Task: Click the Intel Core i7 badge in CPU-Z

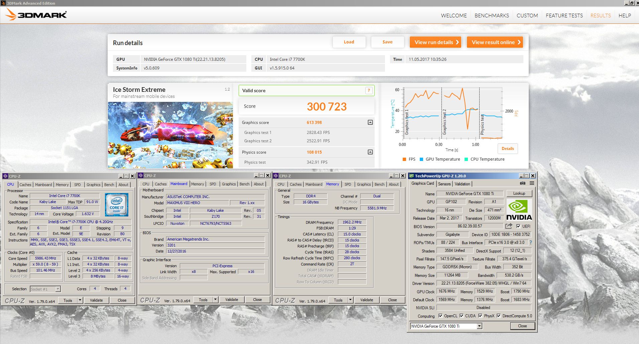Action: tap(117, 205)
